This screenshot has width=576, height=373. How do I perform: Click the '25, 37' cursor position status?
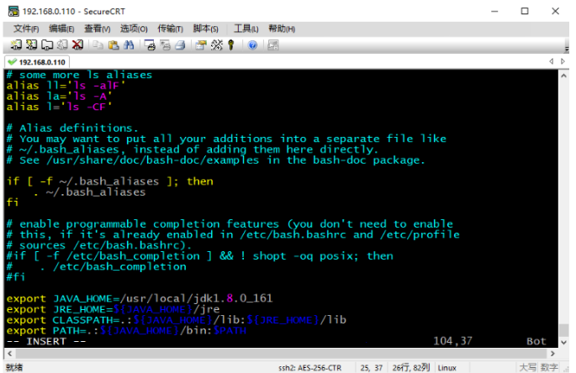(x=372, y=368)
